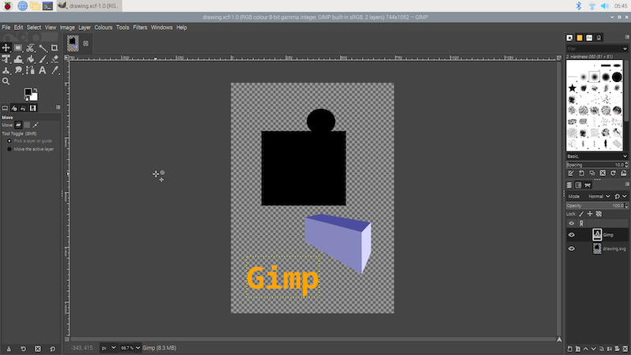This screenshot has width=631, height=355.
Task: Select the Text tool
Action: click(x=43, y=70)
